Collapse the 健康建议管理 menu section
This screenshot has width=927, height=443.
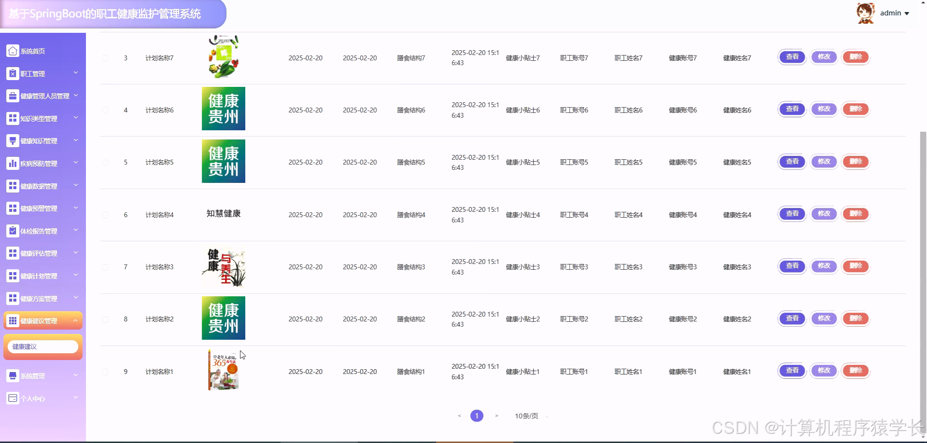click(x=75, y=320)
